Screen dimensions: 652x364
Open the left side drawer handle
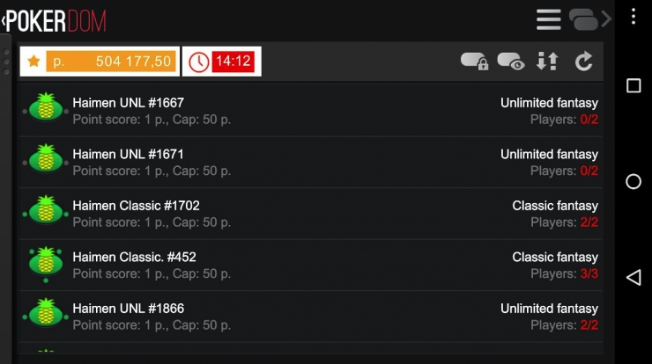tap(6, 62)
